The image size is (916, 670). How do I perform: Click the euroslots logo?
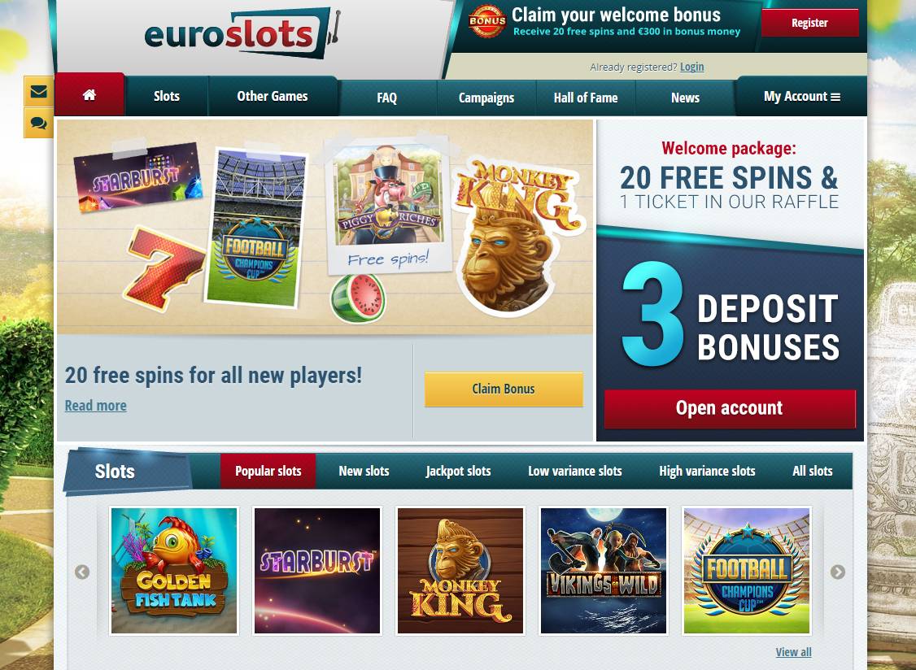242,34
